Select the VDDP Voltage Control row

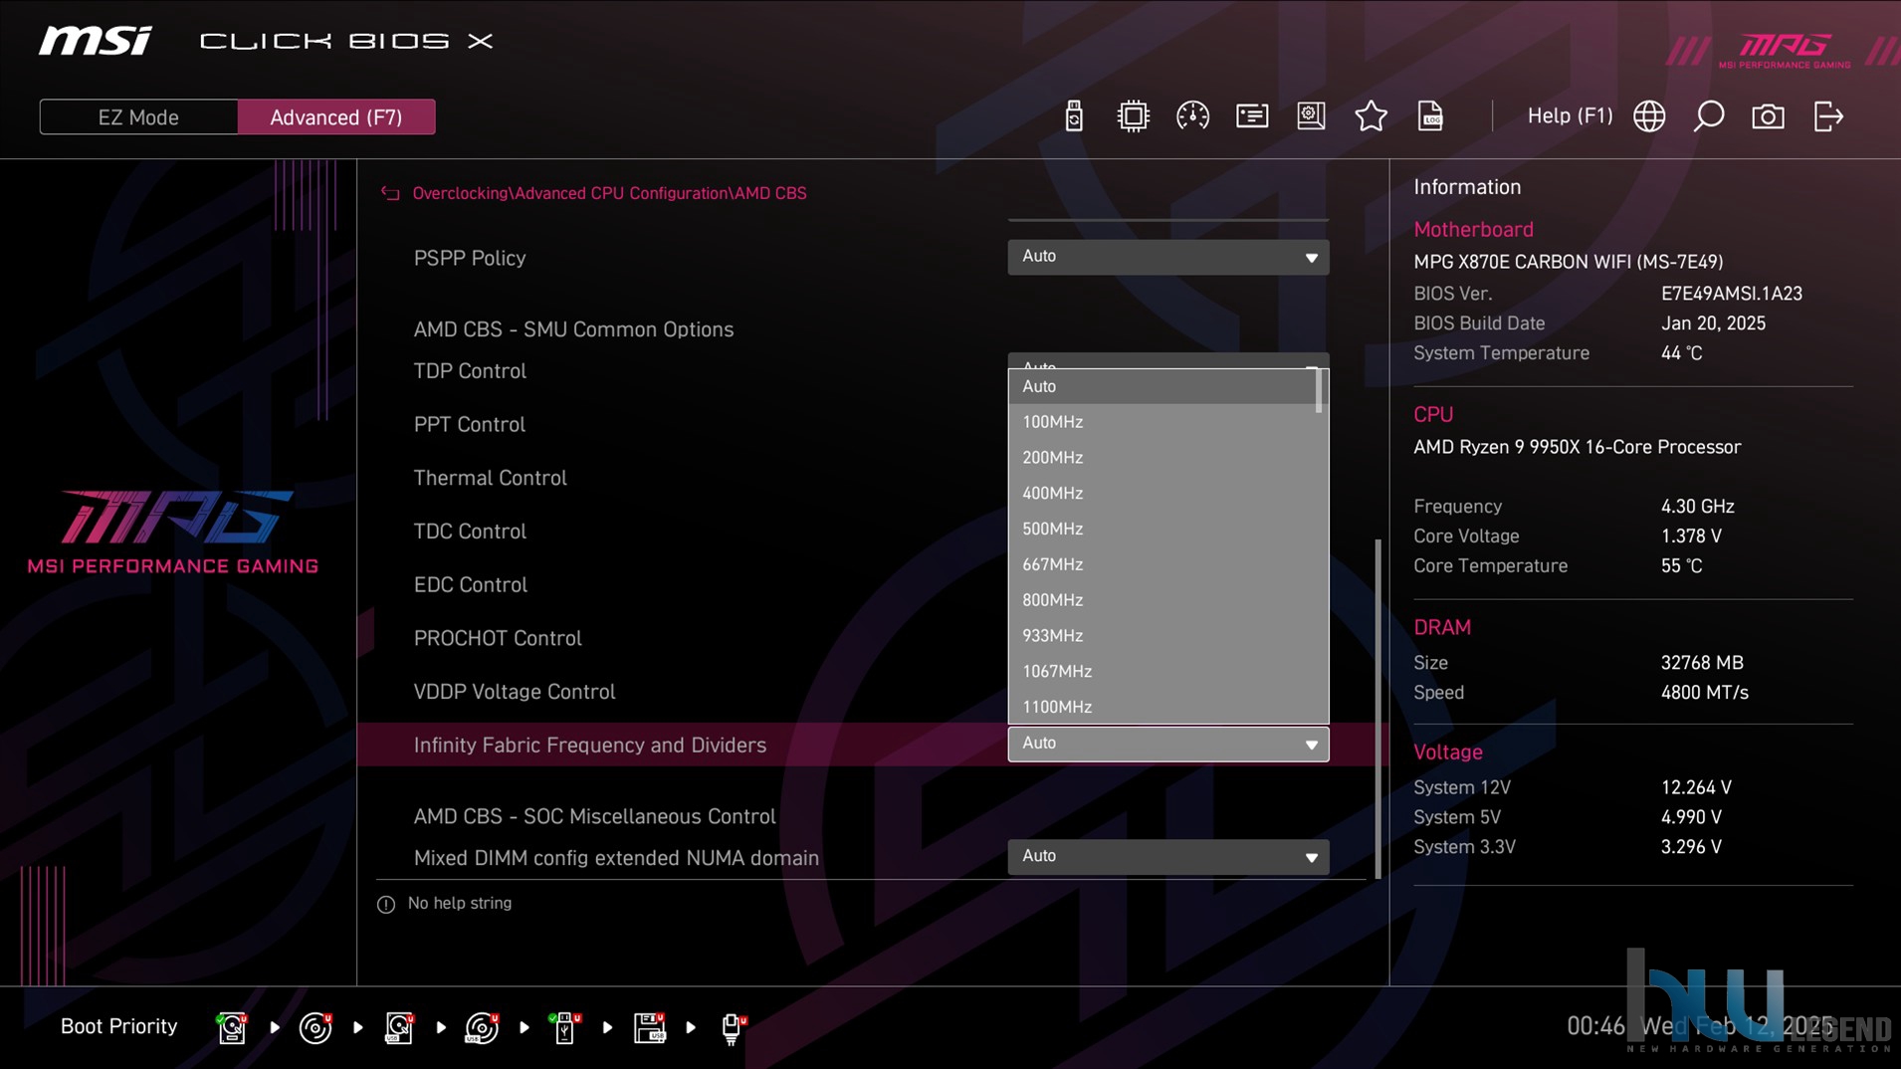515,692
